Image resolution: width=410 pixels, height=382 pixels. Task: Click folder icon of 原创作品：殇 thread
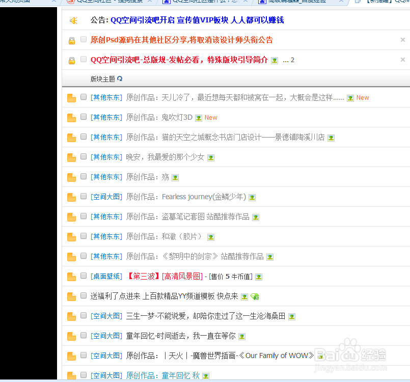click(71, 177)
